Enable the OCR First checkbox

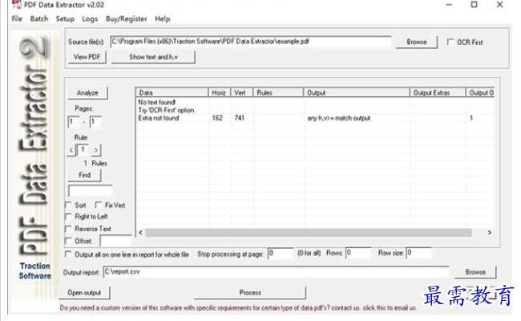click(450, 42)
